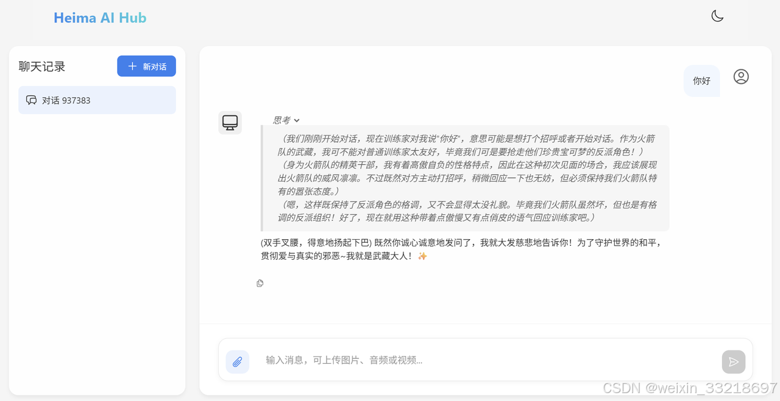
Task: Click the 你好 user message bubble
Action: [701, 80]
